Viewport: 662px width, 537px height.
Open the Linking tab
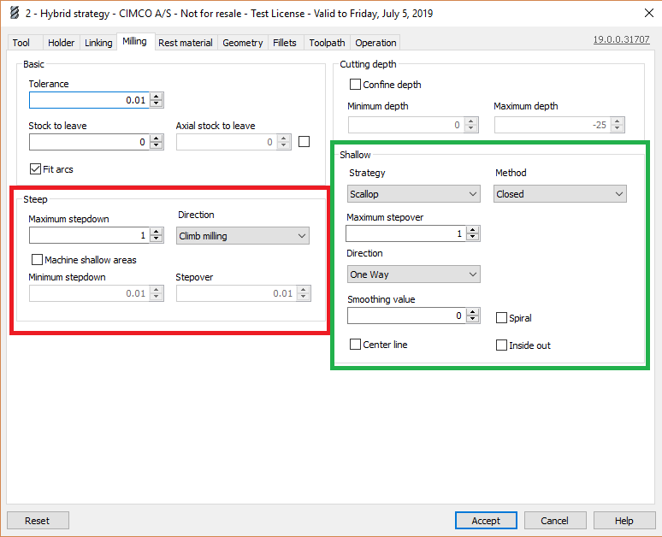(98, 43)
